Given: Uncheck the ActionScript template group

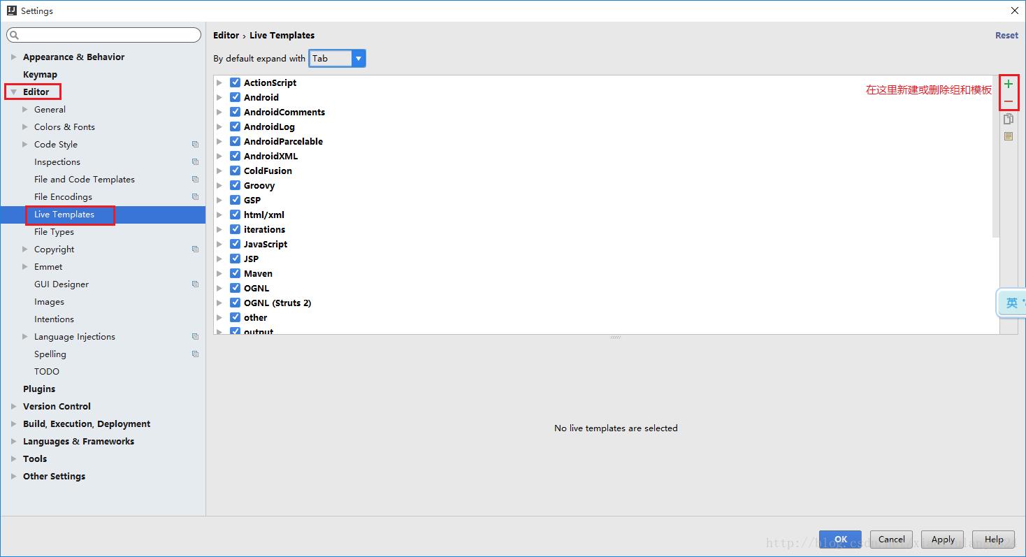Looking at the screenshot, I should coord(235,82).
